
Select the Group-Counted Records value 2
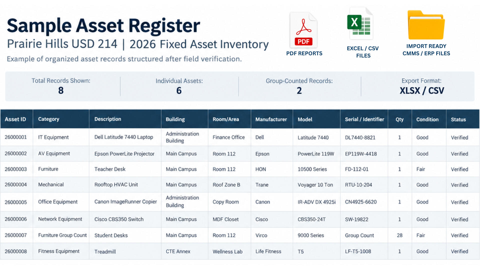[x=299, y=90]
